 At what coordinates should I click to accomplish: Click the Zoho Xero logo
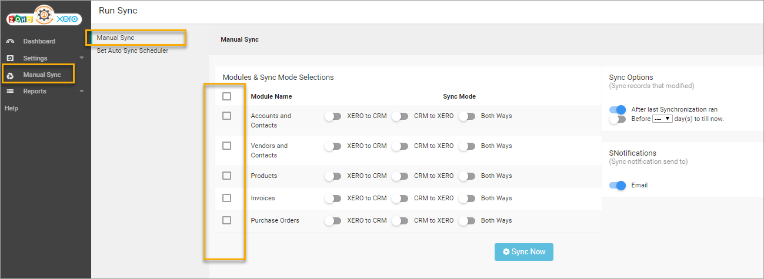(x=46, y=16)
